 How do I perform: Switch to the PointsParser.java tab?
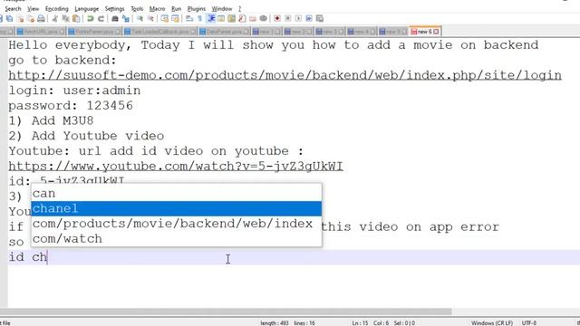[94, 32]
